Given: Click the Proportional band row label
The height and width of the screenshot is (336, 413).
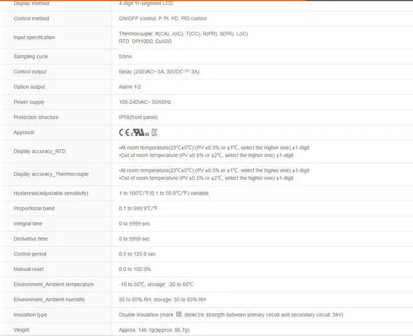Looking at the screenshot, I should pos(34,208).
